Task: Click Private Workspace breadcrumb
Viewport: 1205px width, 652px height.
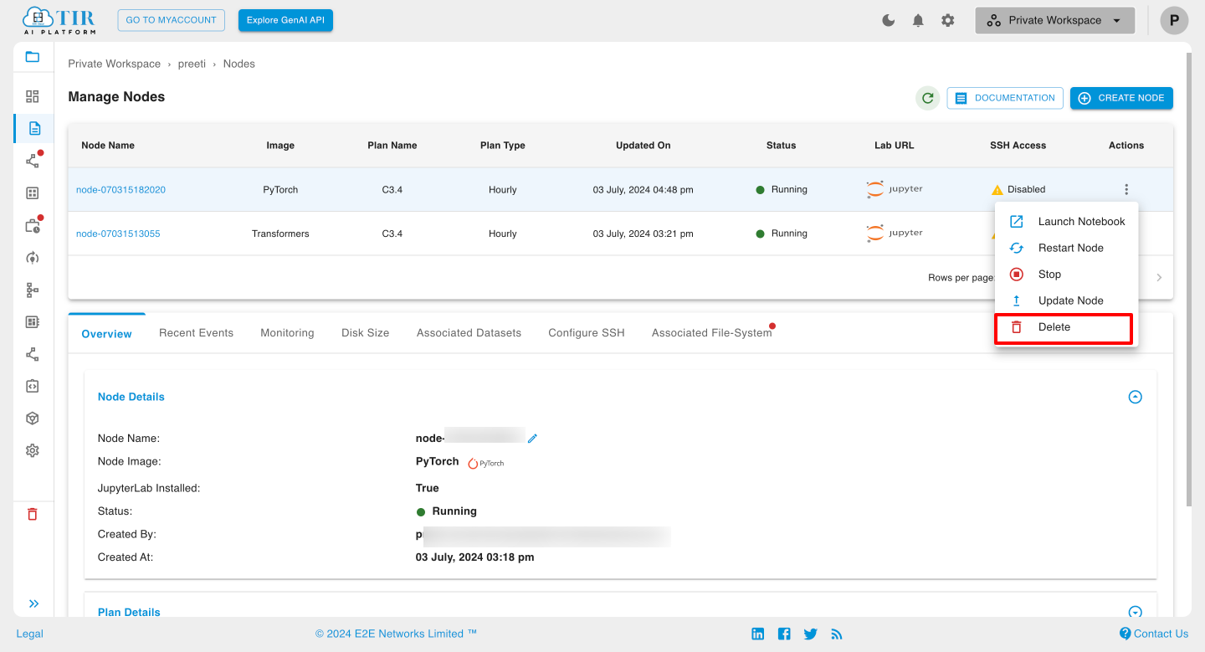Action: click(x=114, y=64)
